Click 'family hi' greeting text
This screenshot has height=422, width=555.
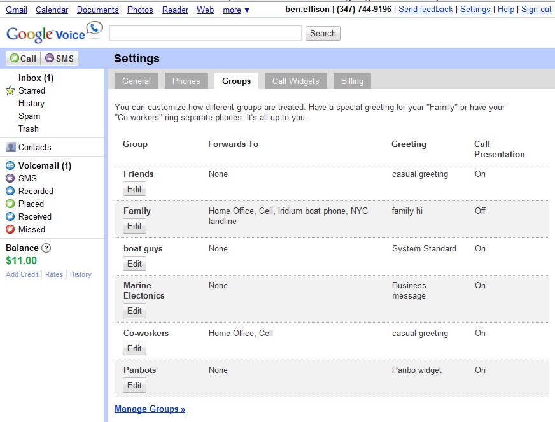tap(407, 211)
